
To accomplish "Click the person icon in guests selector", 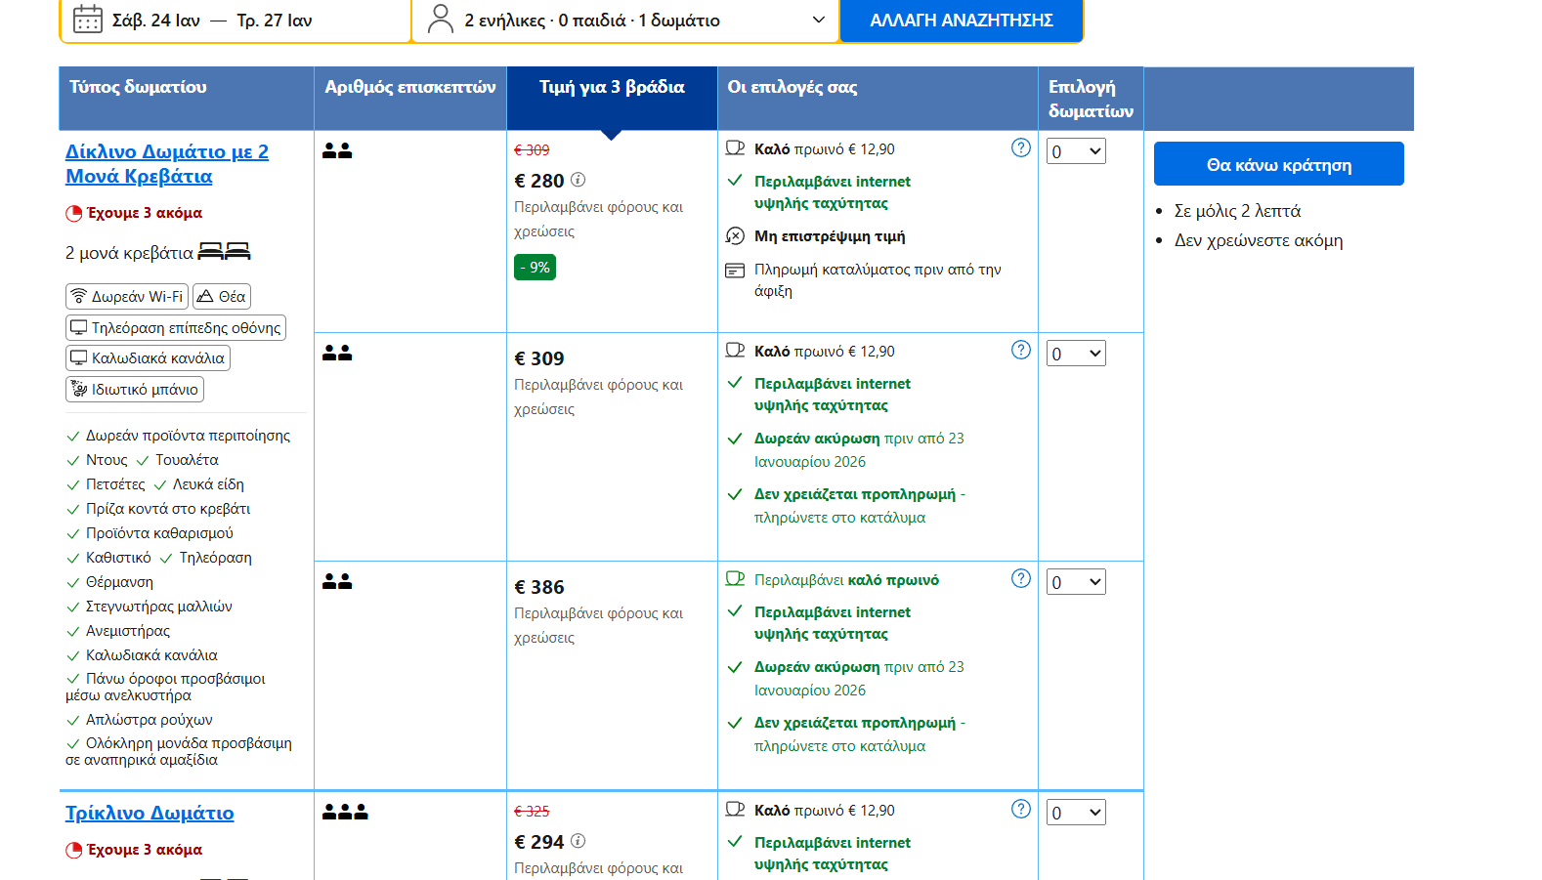I will click(441, 20).
